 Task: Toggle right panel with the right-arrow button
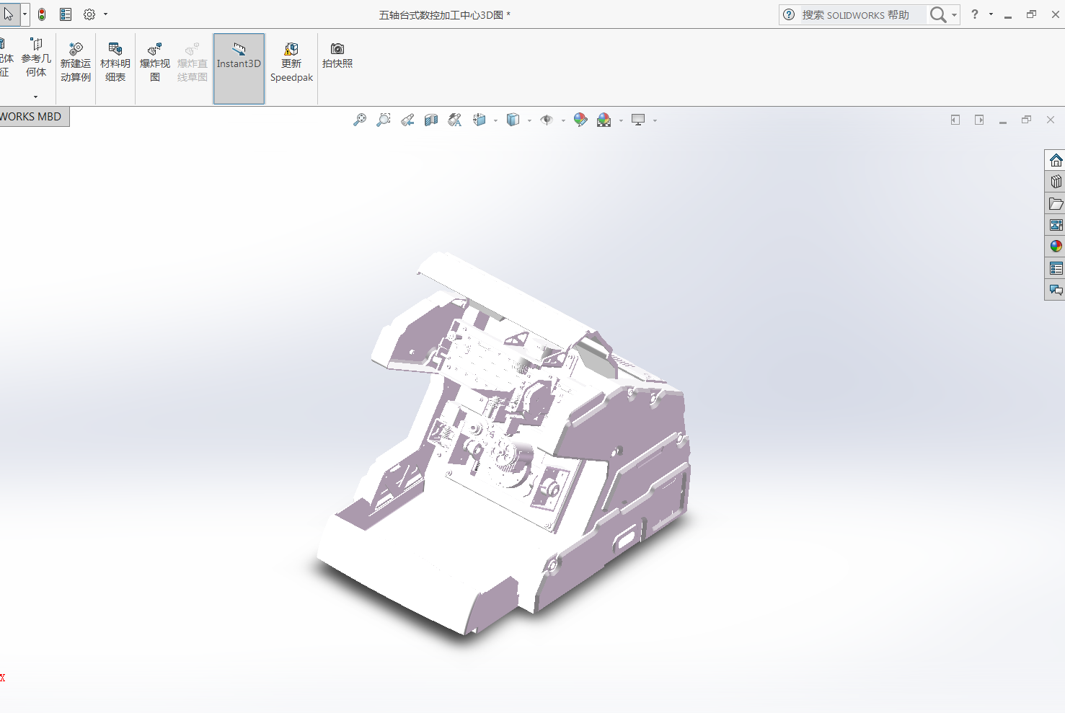979,120
